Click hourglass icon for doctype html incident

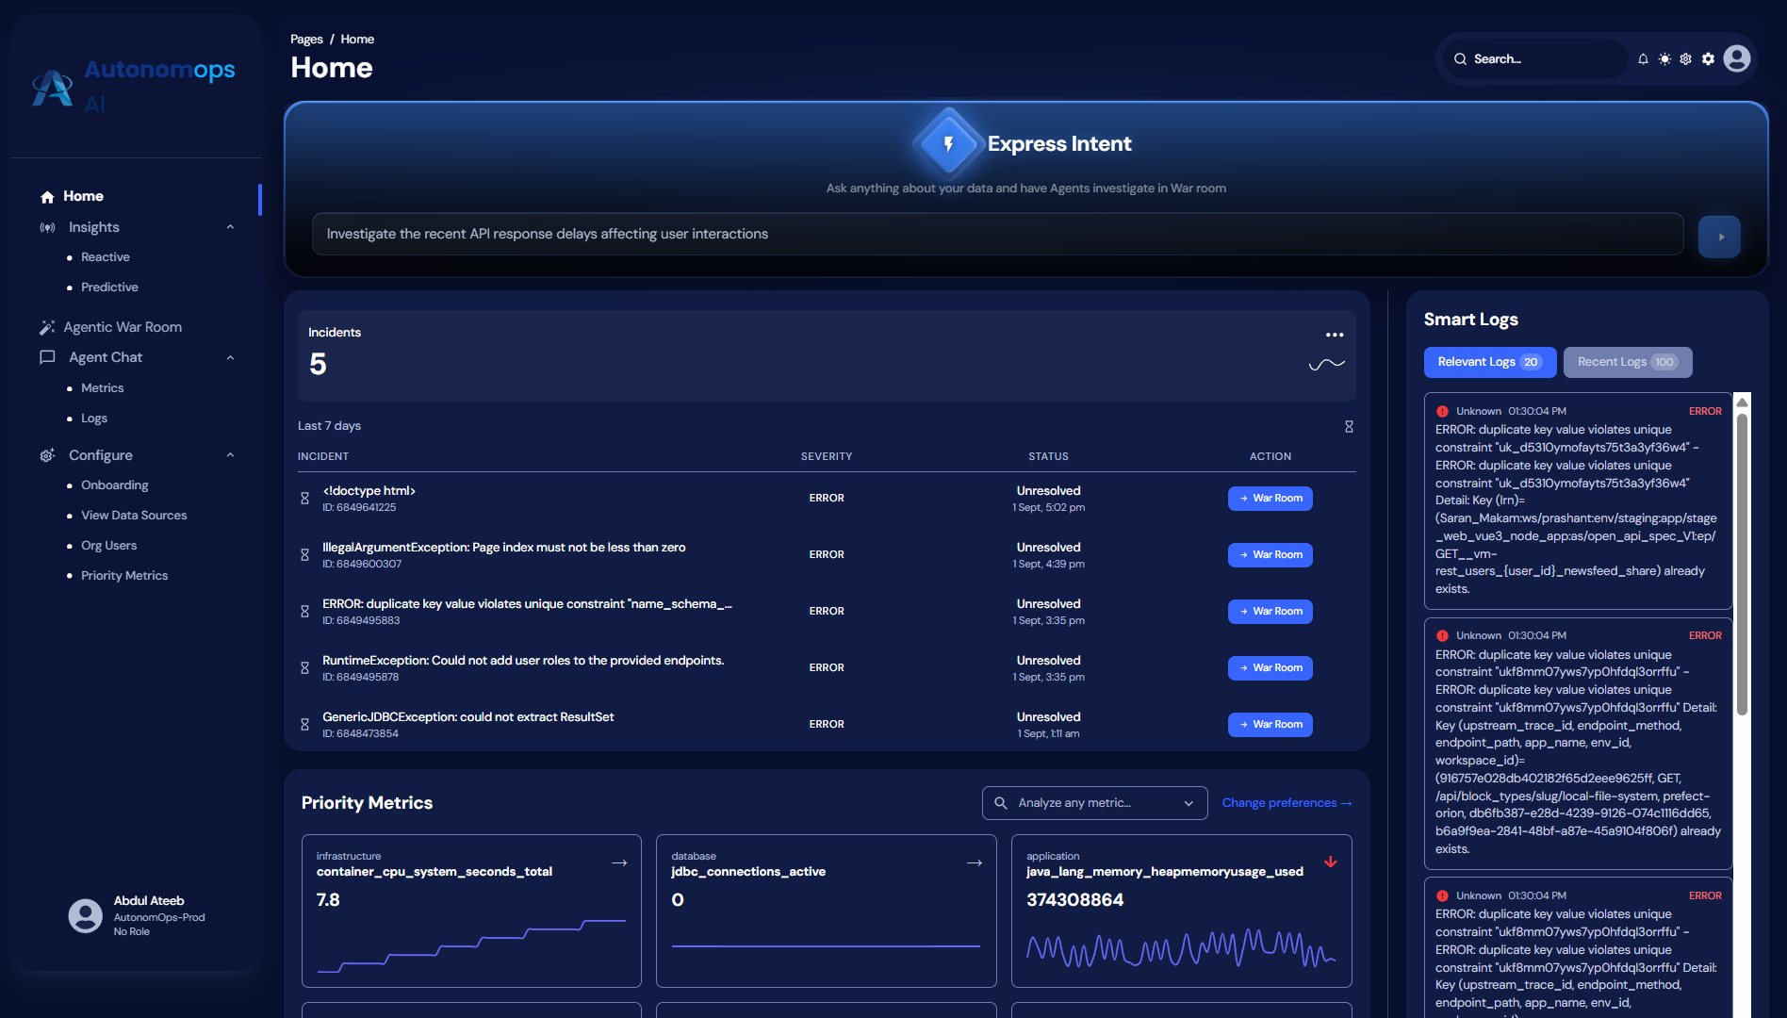click(304, 499)
